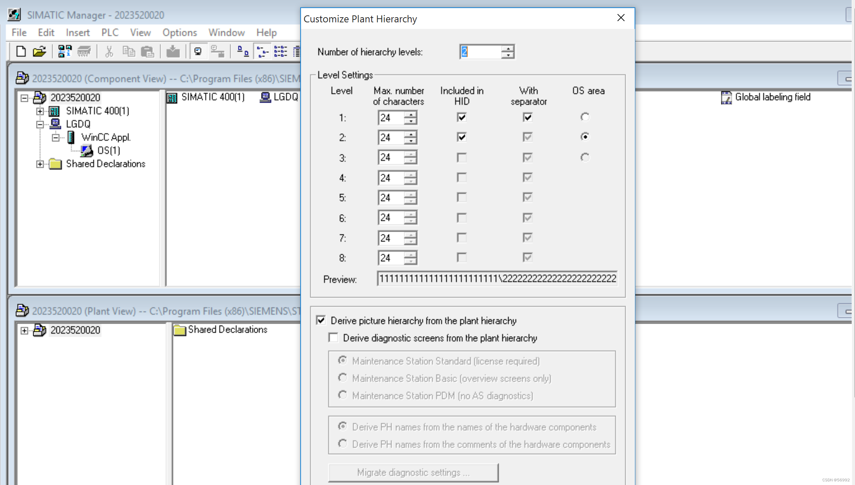The height and width of the screenshot is (485, 855).
Task: Open an existing project via the Open folder icon
Action: click(39, 51)
